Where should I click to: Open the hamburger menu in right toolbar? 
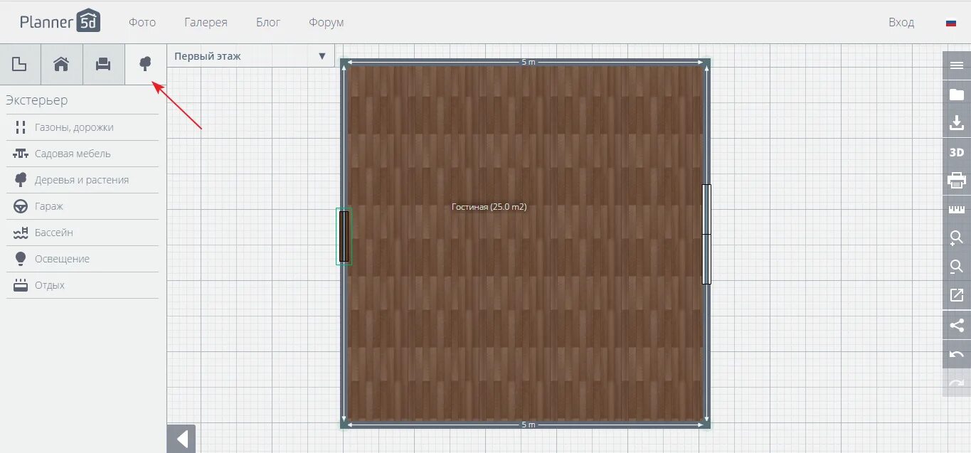click(957, 65)
